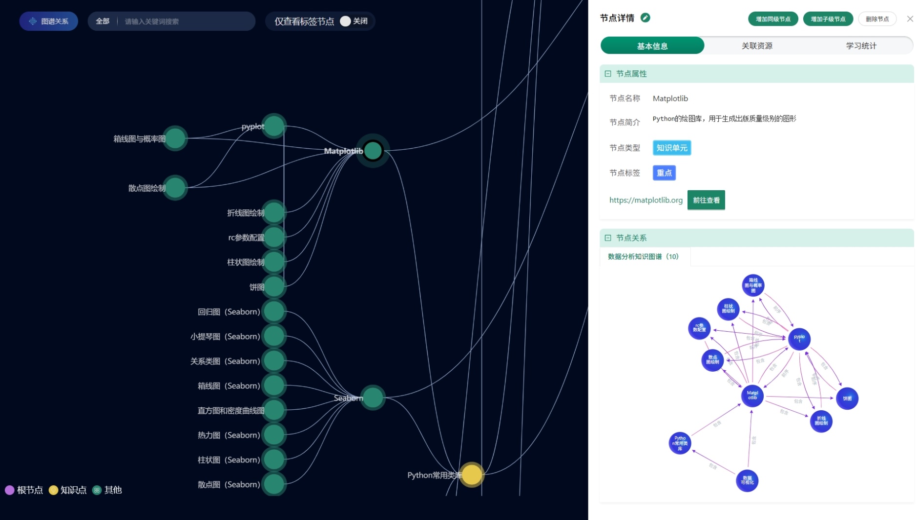This screenshot has height=520, width=917.
Task: Click the 饼图 node in main graph
Action: click(x=274, y=287)
